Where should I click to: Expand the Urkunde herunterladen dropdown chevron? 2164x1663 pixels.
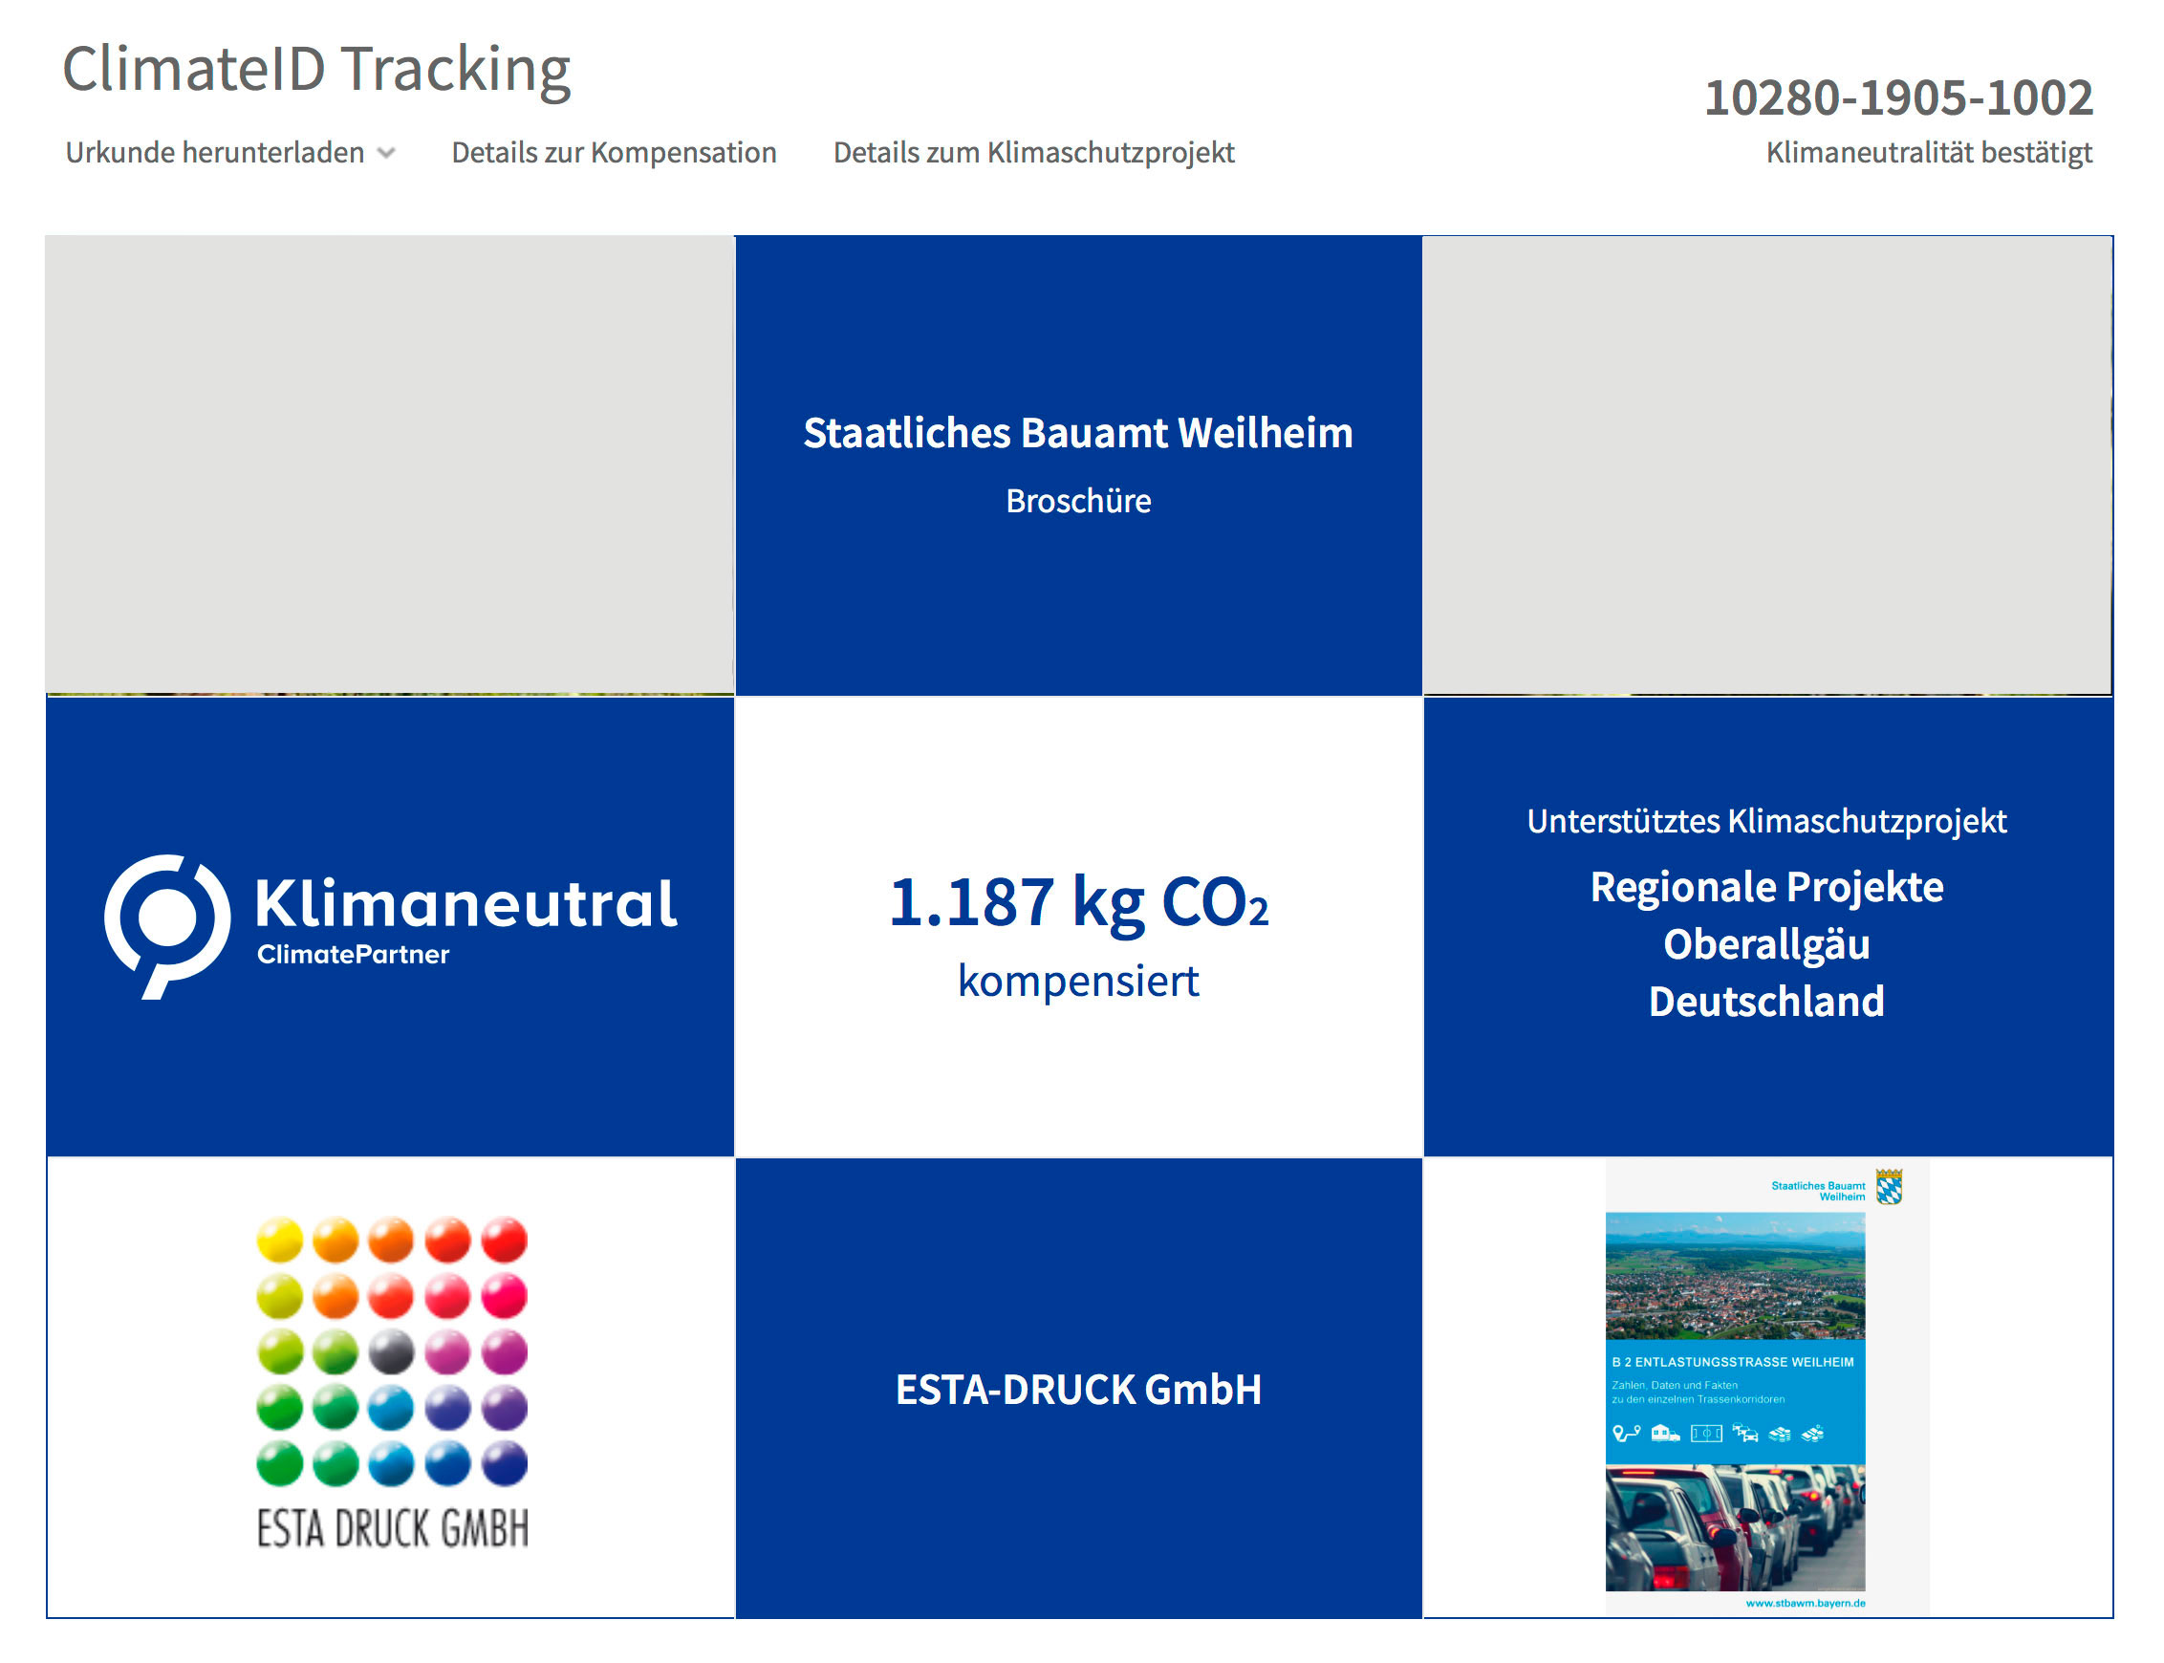coord(386,154)
